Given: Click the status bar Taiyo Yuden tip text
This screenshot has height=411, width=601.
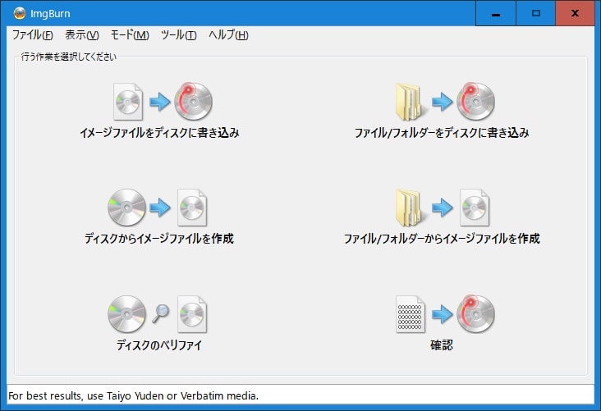Looking at the screenshot, I should (x=133, y=395).
